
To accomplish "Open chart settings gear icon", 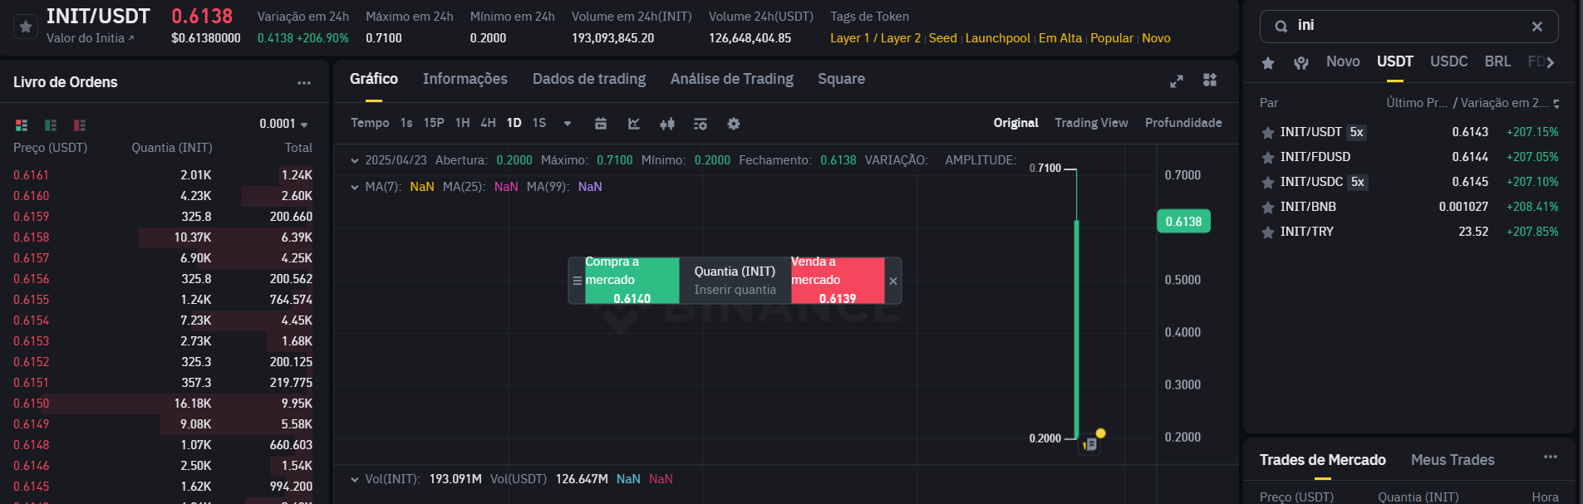I will pos(733,124).
